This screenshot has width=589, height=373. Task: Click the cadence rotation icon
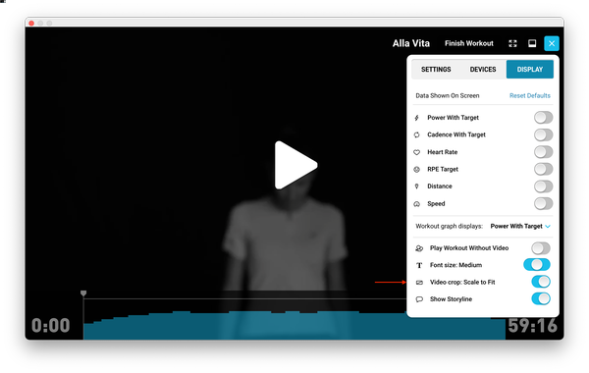(x=416, y=134)
